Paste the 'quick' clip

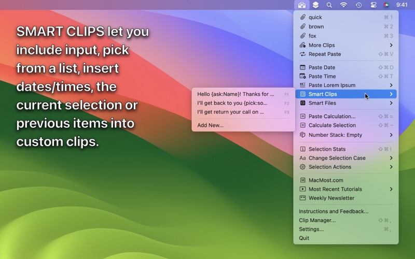tap(346, 17)
